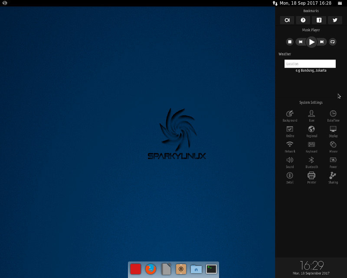Toggle the side panel icon in top bar
The height and width of the screenshot is (278, 347).
[x=340, y=3]
